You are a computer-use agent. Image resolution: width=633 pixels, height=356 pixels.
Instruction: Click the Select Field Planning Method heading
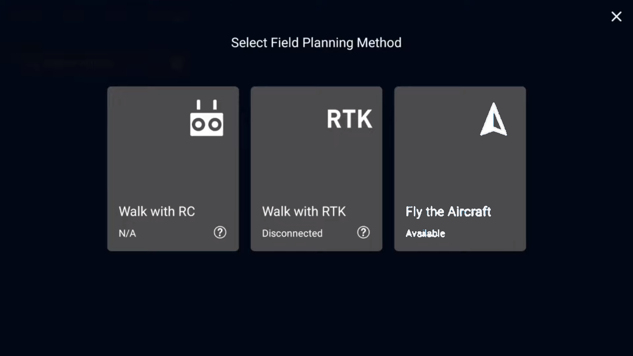(x=316, y=43)
